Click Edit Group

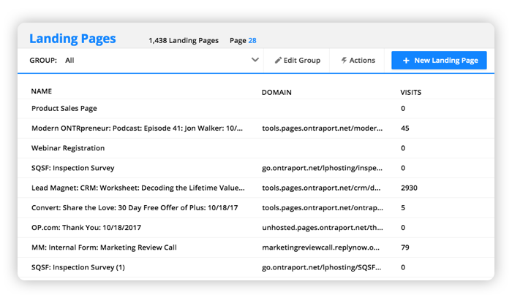[298, 61]
